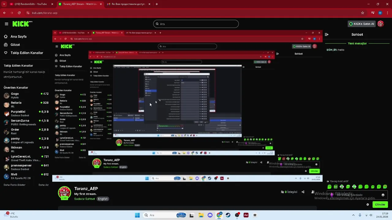392x220 pixels.
Task: Click the site info icon in address bar
Action: pyautogui.click(x=28, y=13)
